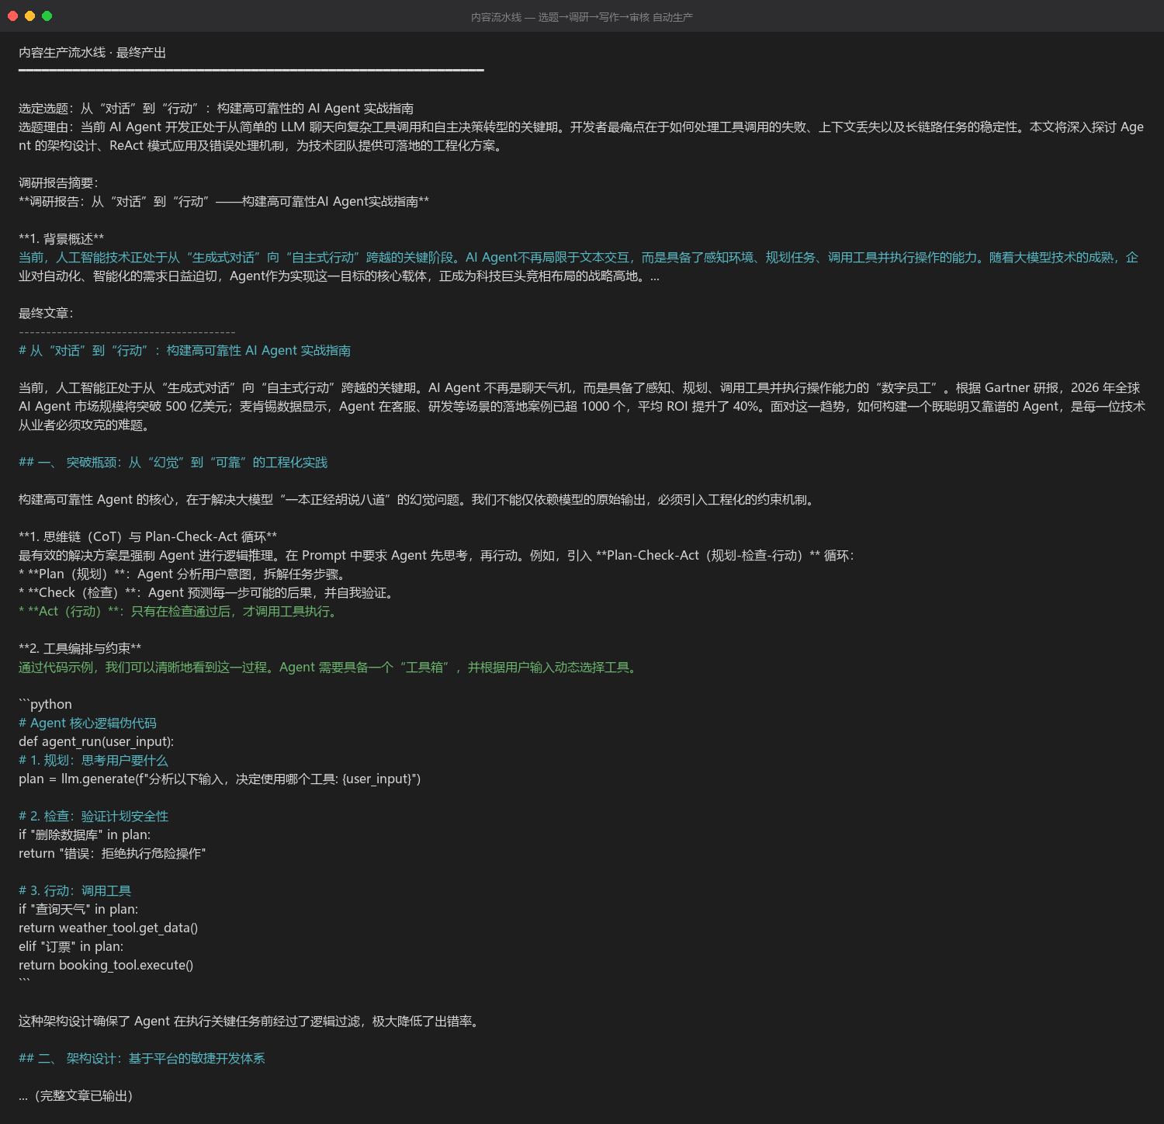This screenshot has height=1124, width=1164.
Task: Close the 内容流水线 window
Action: pos(12,16)
